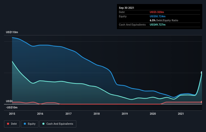
Task: Select the 2016 x-axis label
Action: click(x=40, y=114)
